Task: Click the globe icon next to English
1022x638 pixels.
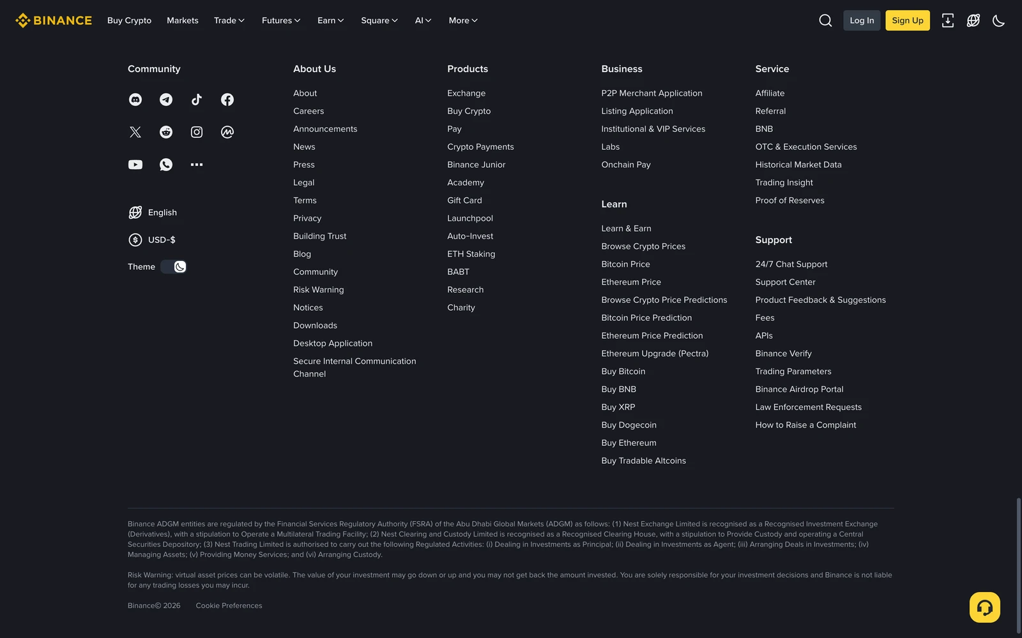Action: coord(135,212)
